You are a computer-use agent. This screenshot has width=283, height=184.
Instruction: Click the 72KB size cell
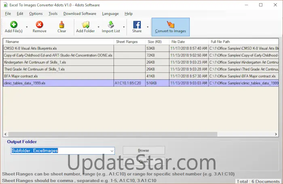157,55
